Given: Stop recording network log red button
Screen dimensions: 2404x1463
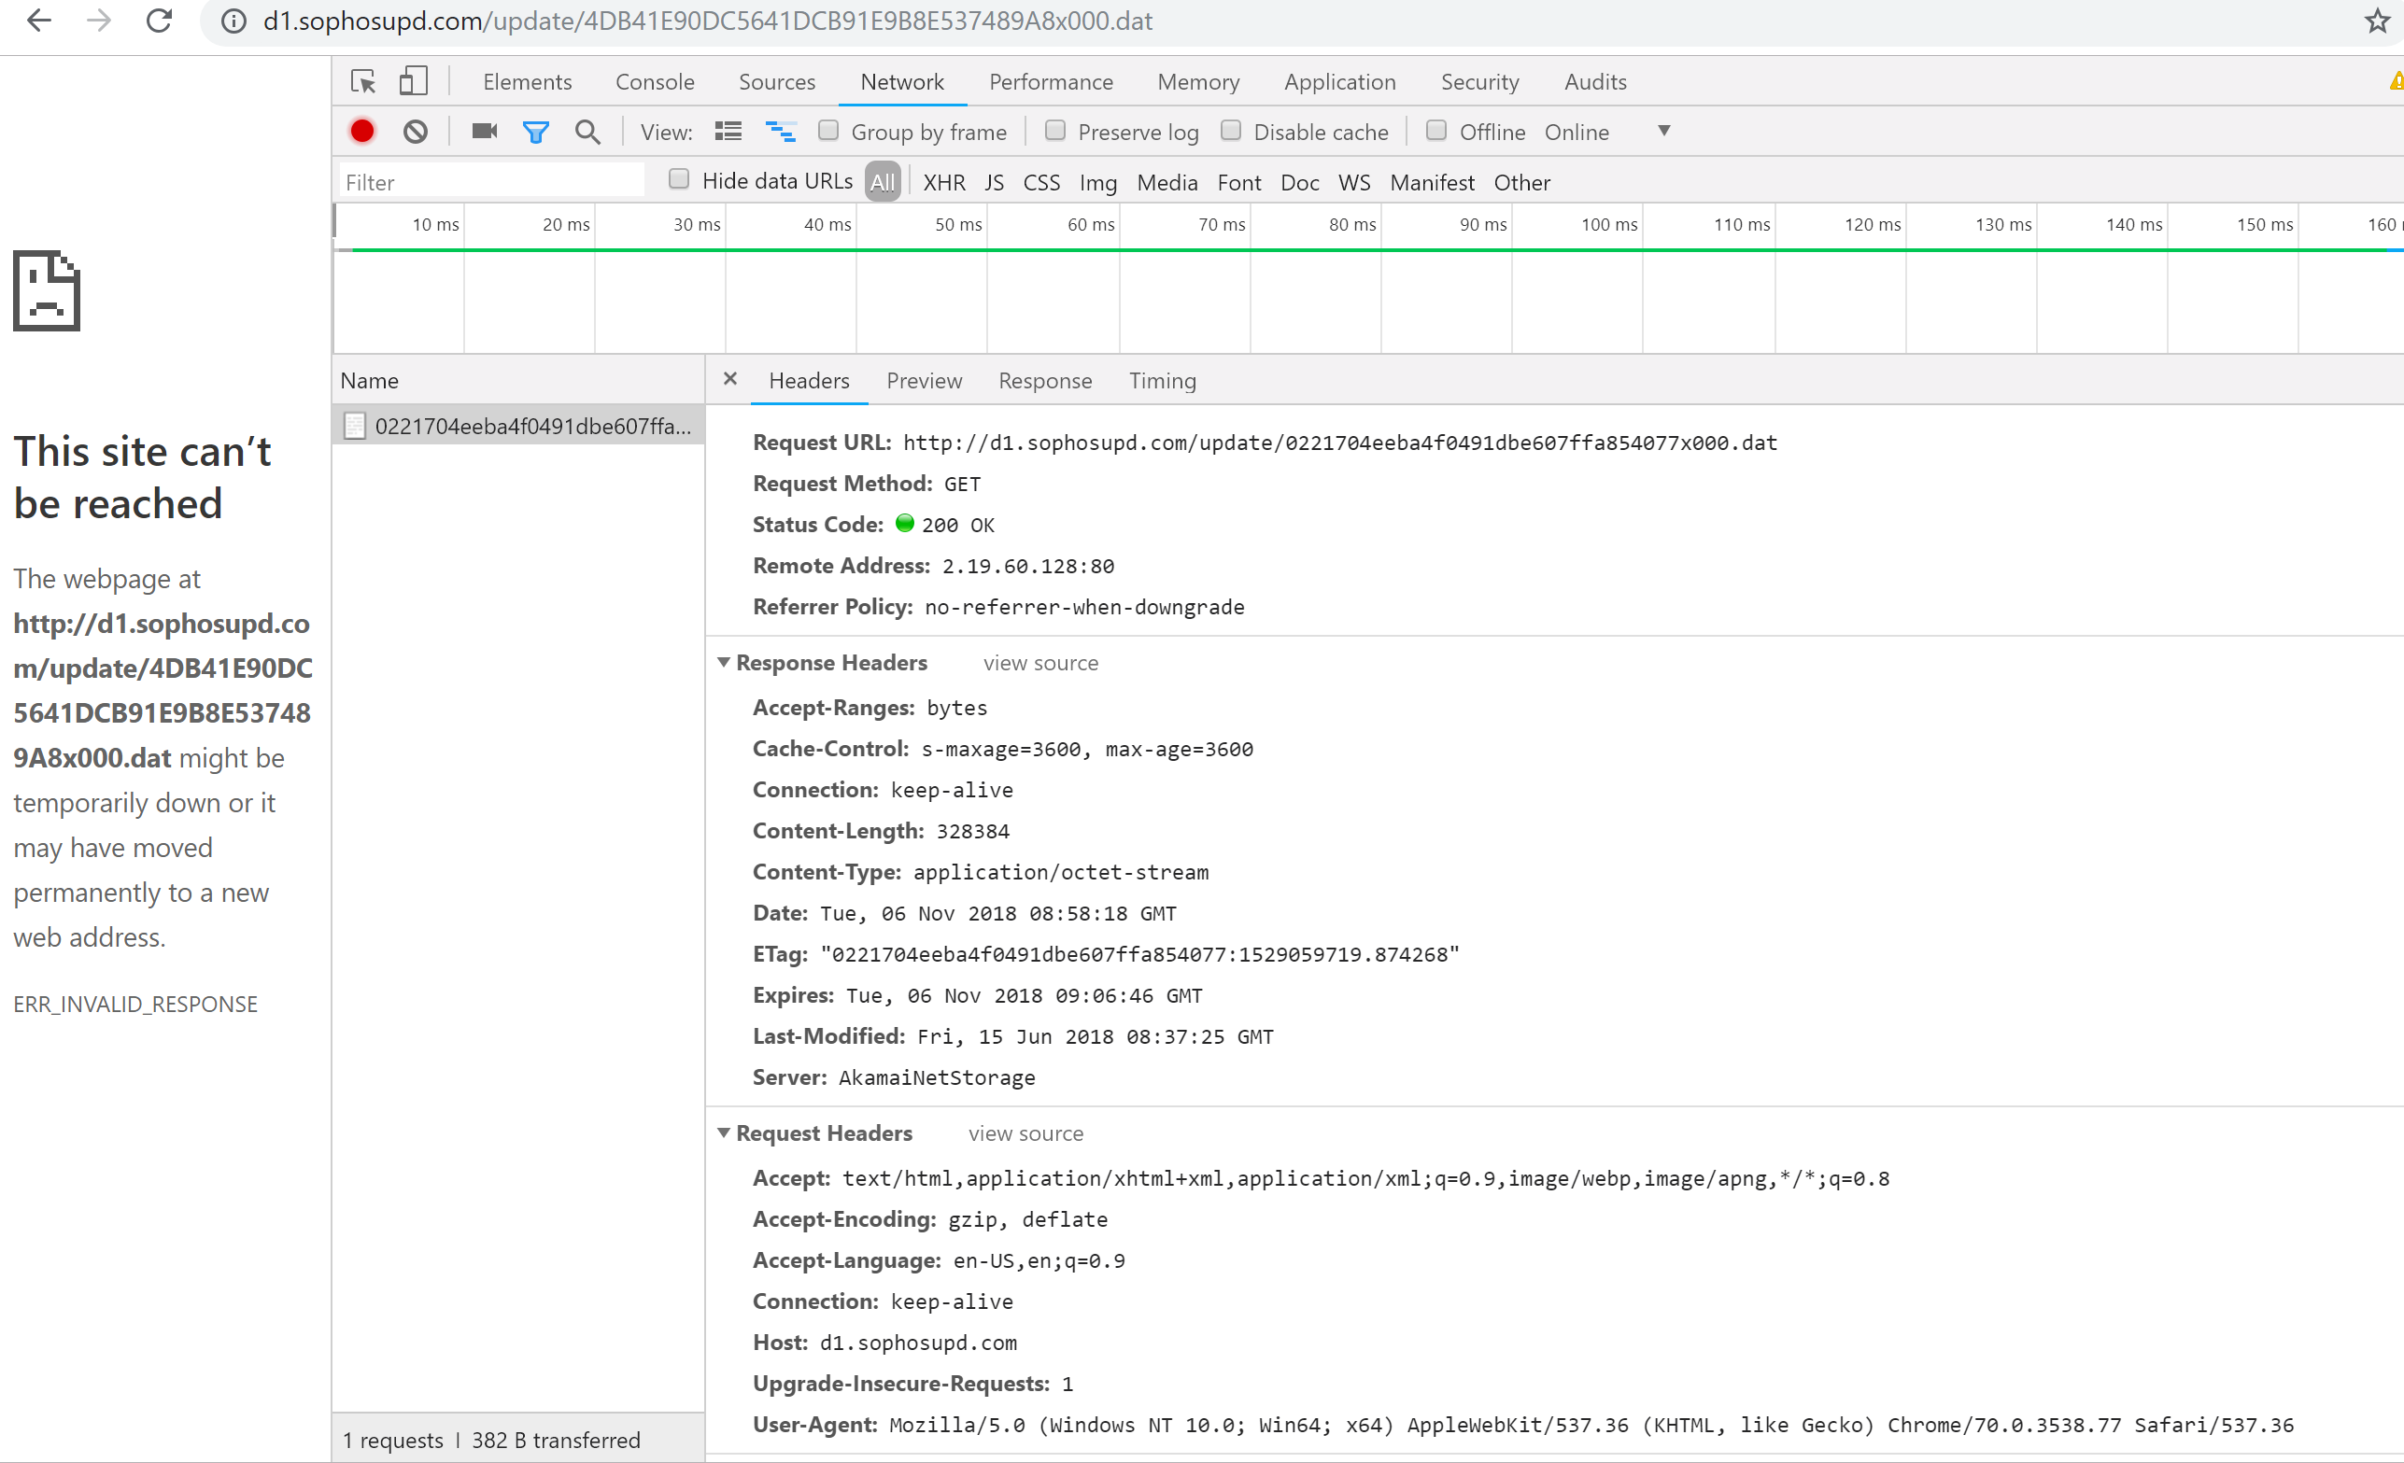Looking at the screenshot, I should click(x=362, y=132).
